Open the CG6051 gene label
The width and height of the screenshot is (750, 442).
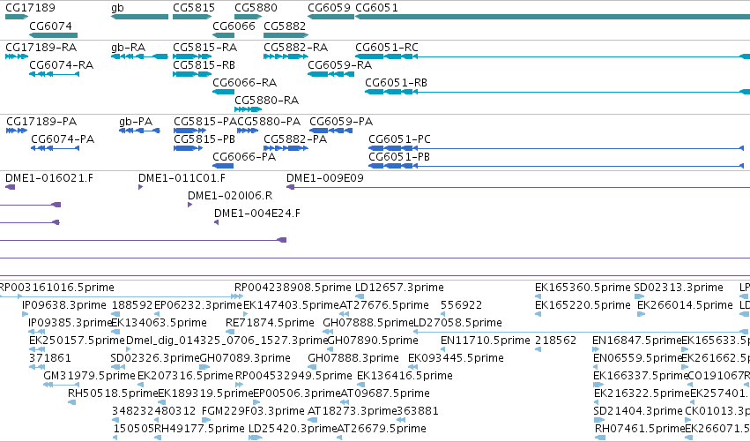pos(376,8)
